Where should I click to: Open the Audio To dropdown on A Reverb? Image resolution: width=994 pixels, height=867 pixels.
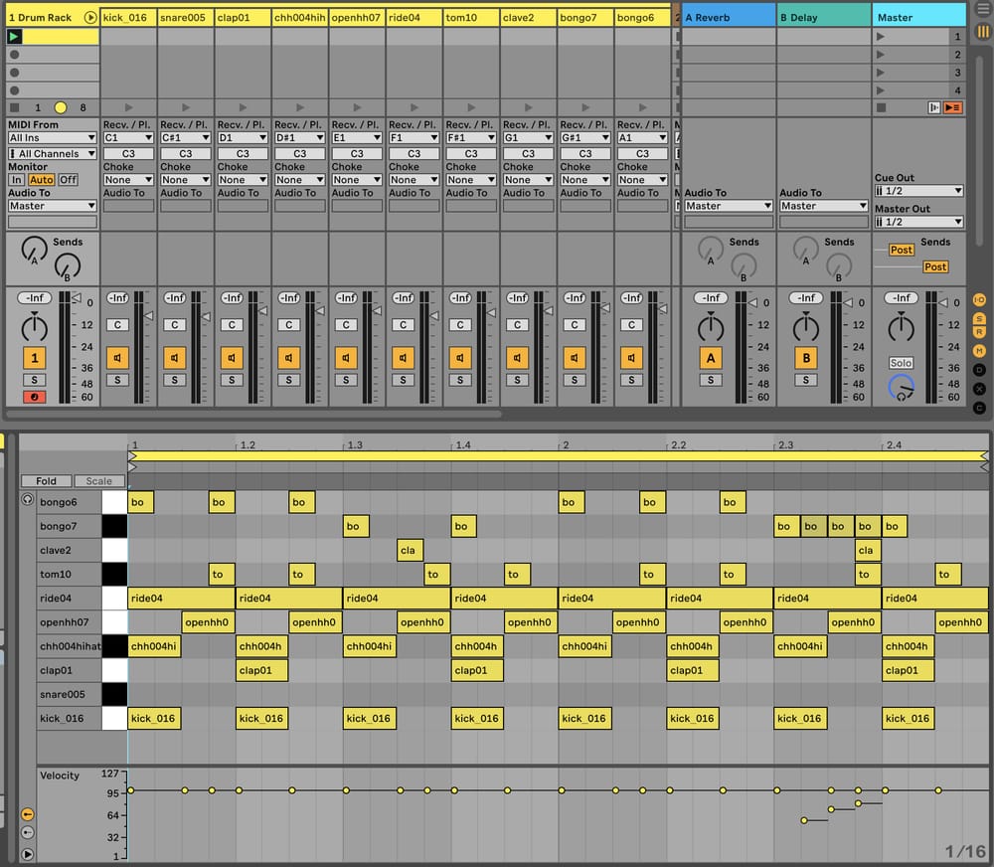(x=726, y=206)
